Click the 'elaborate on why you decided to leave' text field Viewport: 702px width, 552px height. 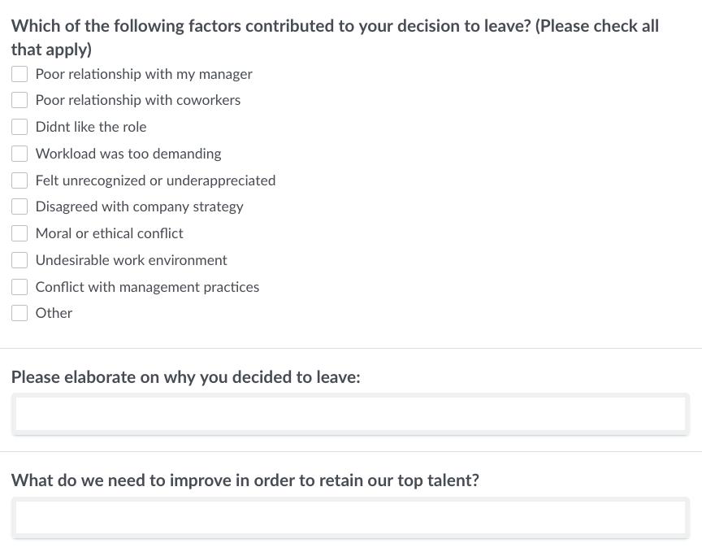pos(350,415)
